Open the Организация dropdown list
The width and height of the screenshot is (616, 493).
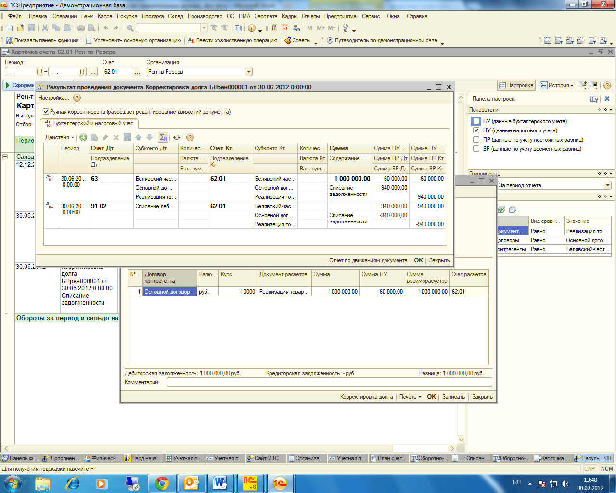point(249,72)
